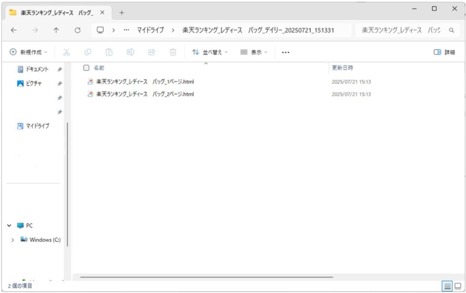466x293 pixels.
Task: Navigate up one folder level
Action: coord(56,30)
